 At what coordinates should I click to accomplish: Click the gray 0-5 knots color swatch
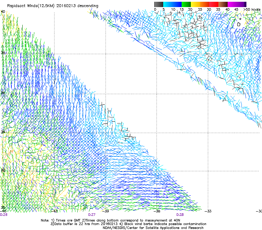click(159, 4)
